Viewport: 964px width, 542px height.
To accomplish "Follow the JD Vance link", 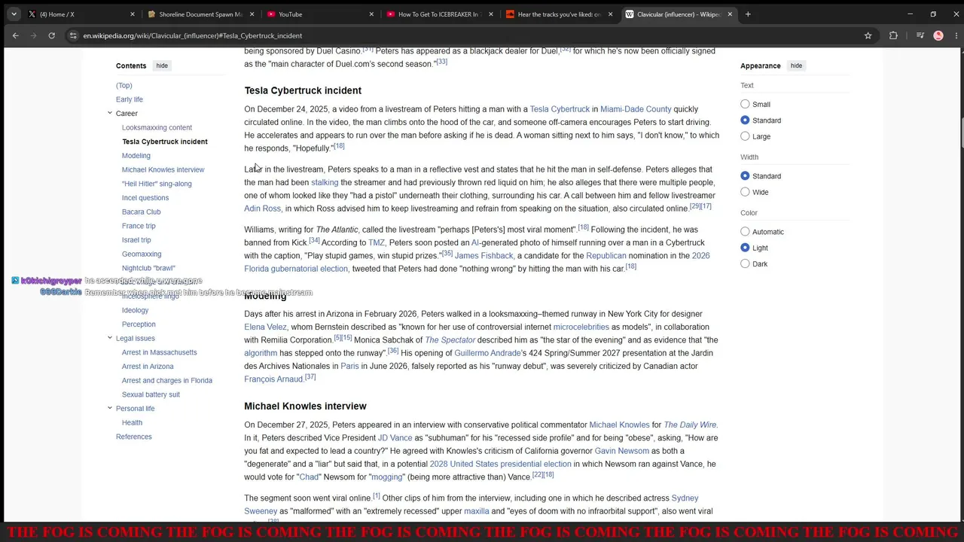I will (x=394, y=438).
